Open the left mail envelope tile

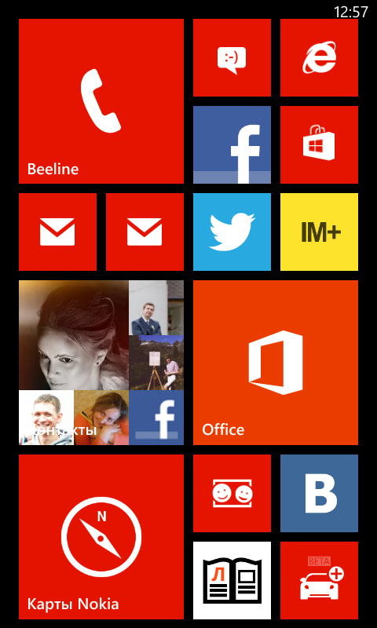(x=57, y=232)
